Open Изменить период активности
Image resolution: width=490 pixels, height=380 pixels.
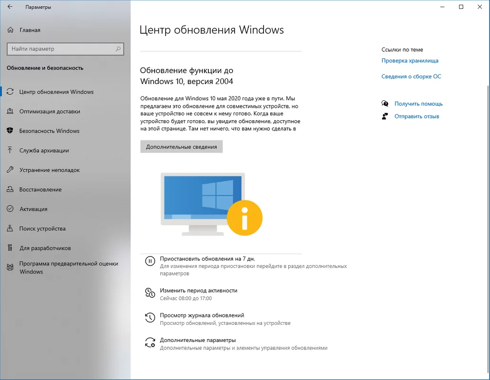[x=198, y=290]
